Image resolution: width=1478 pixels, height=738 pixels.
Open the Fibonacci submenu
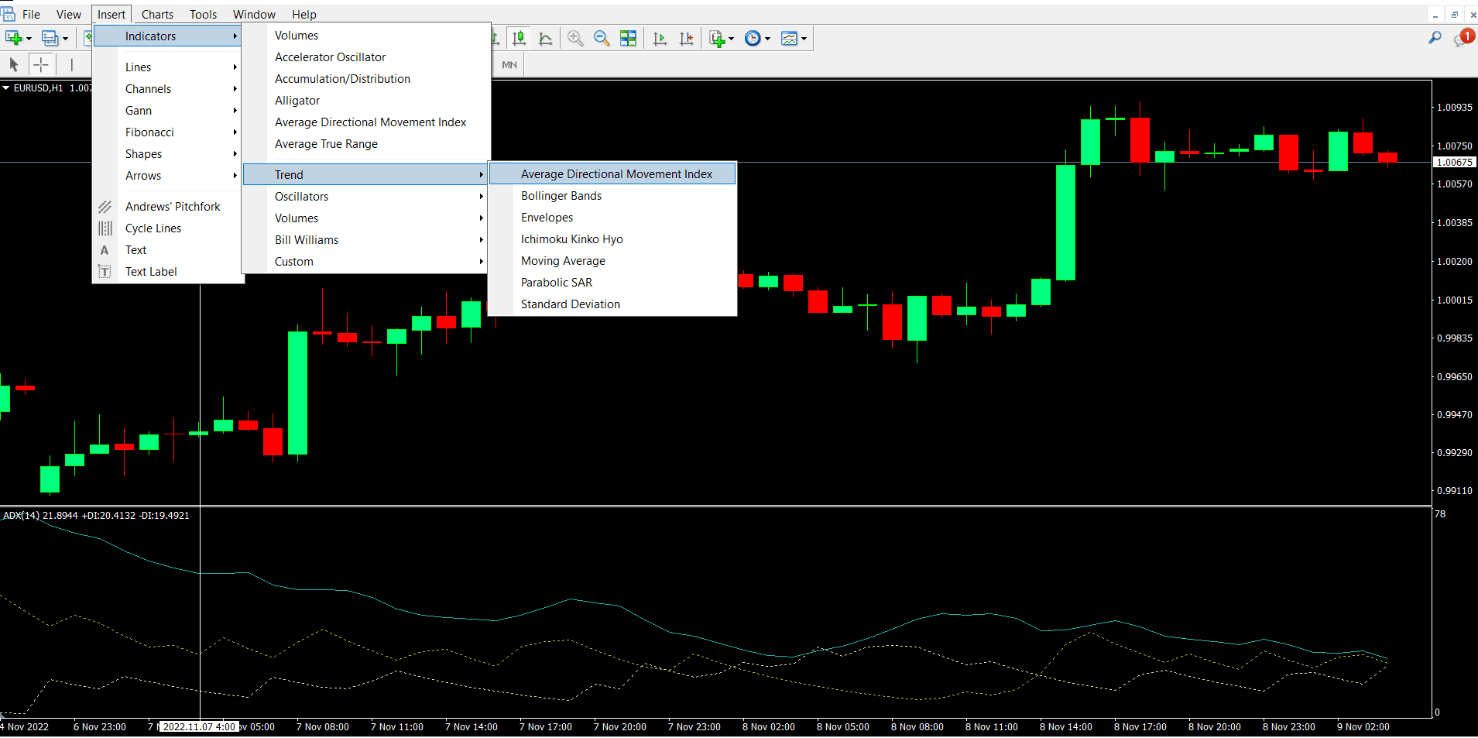[x=167, y=132]
